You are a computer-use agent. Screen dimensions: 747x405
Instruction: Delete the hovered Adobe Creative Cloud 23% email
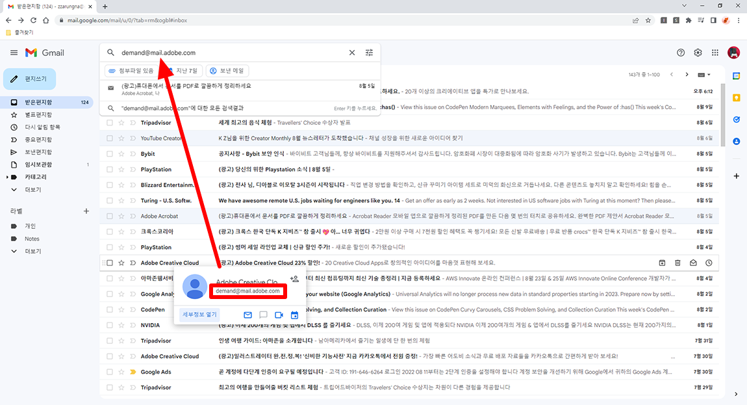tap(678, 263)
